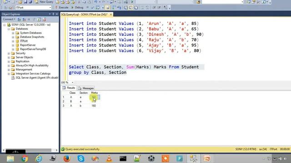This screenshot has height=163, width=291.
Task: Click the Marks column header in results
Action: click(94, 93)
